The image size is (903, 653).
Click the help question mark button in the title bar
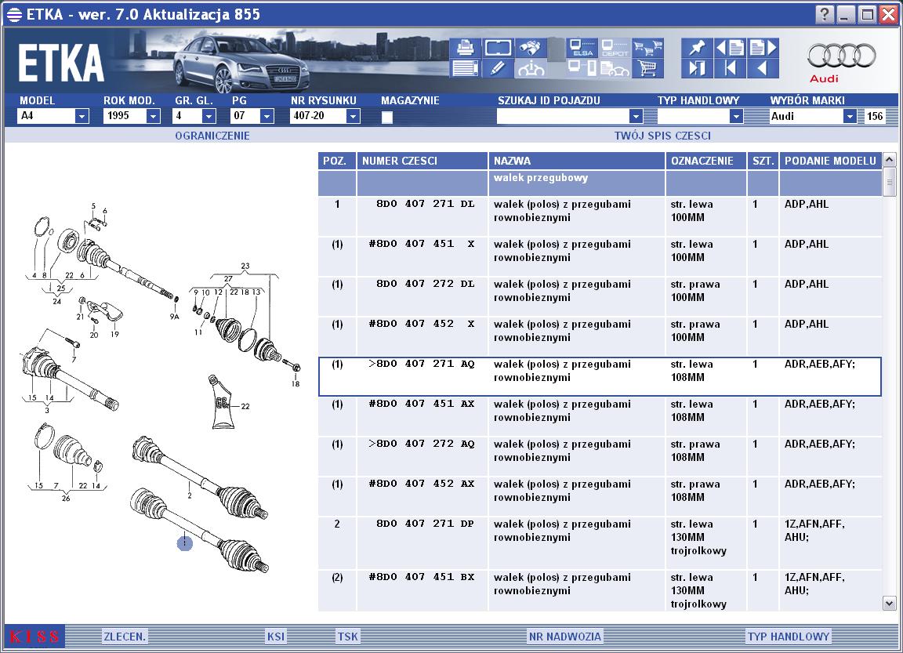pos(824,14)
